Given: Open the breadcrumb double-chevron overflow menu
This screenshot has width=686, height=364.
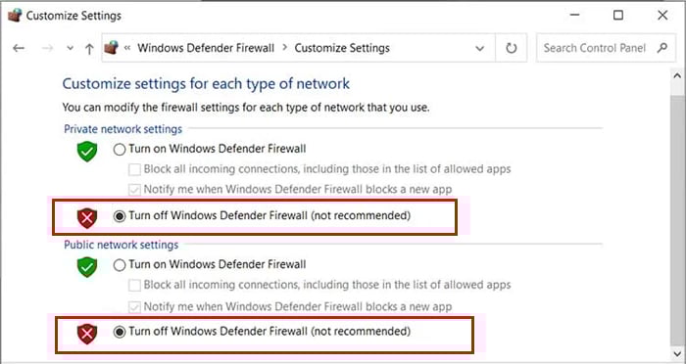Looking at the screenshot, I should 127,48.
